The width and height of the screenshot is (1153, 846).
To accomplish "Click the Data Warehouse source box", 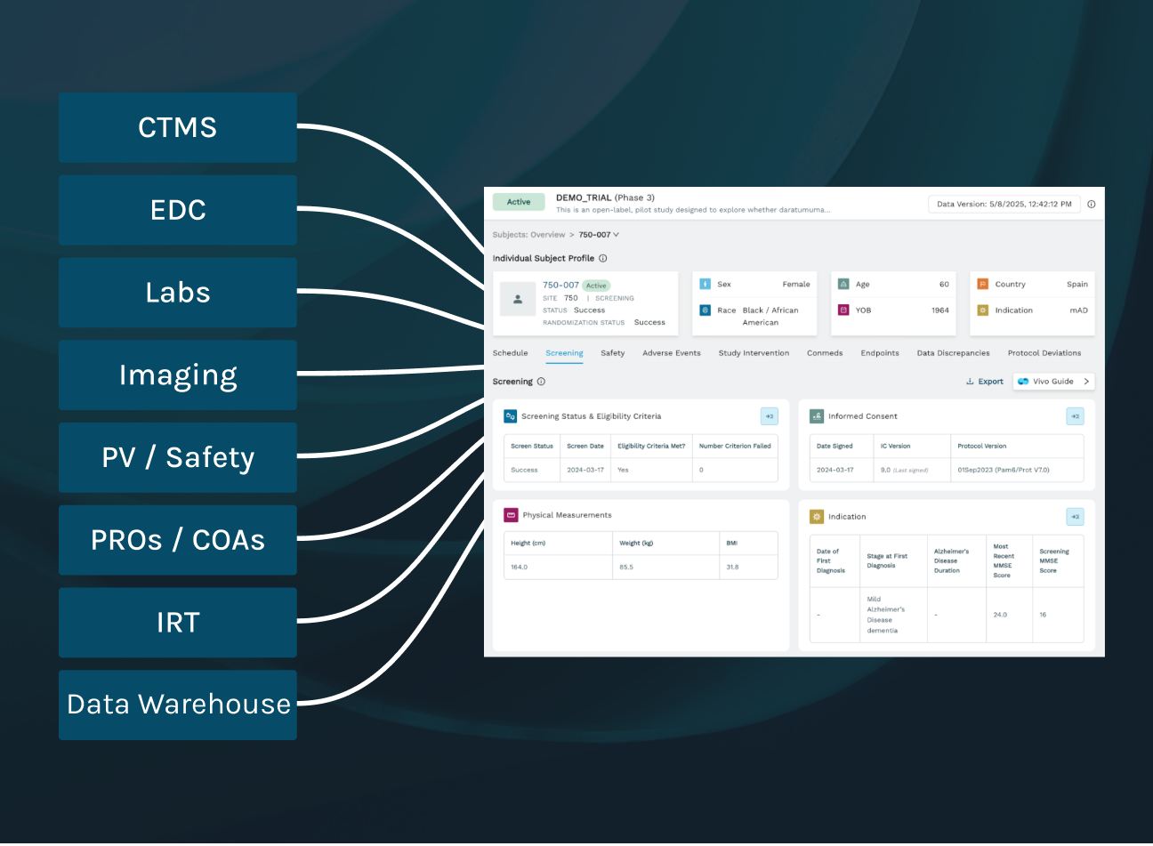I will tap(178, 705).
